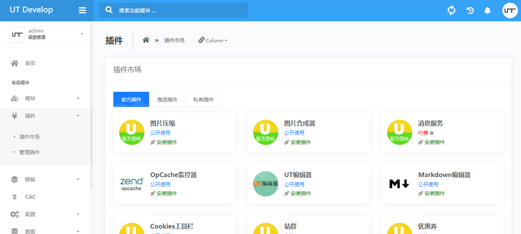Click the Markdown editor plugin logo

399,184
